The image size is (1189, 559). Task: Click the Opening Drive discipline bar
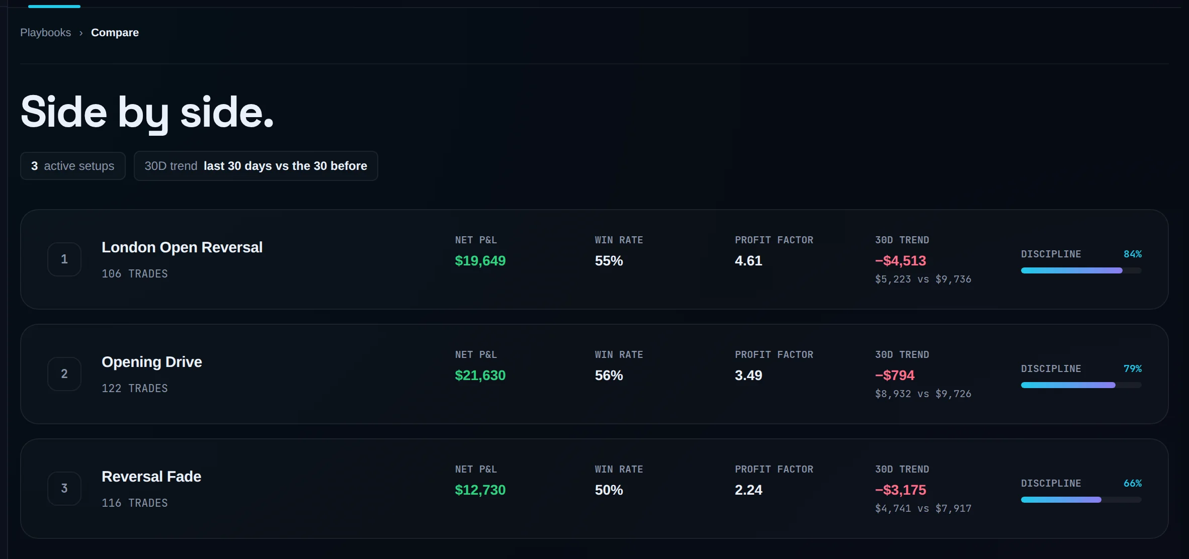point(1081,385)
